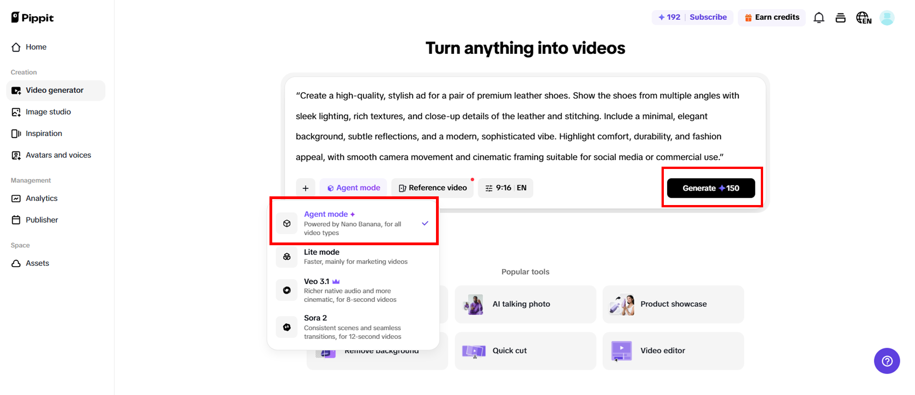Open the 9:16 EN settings dropdown
The image size is (915, 395).
tap(506, 188)
